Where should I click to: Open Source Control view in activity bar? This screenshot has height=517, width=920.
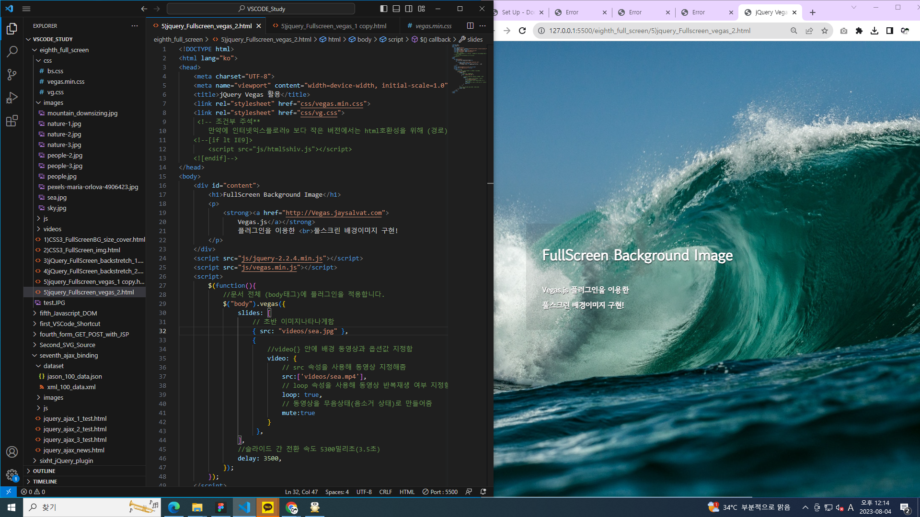[x=12, y=75]
